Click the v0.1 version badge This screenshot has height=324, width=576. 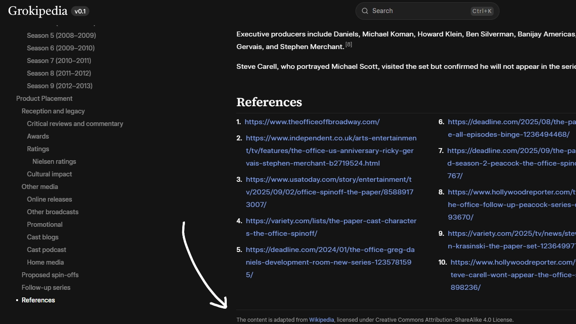tap(80, 11)
